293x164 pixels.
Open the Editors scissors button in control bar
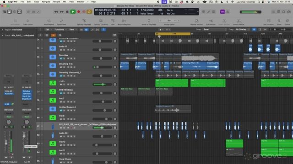38,12
